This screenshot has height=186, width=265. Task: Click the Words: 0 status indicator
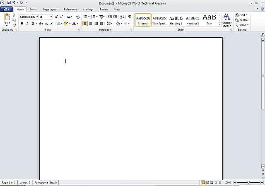(x=25, y=183)
